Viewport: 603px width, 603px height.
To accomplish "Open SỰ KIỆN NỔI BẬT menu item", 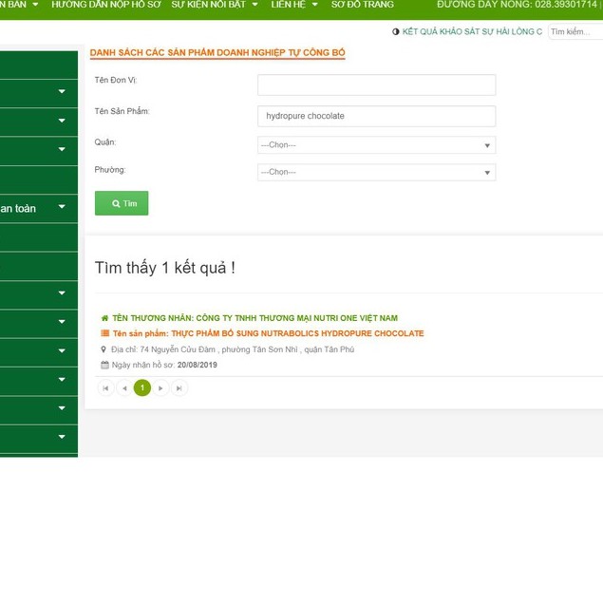I will (208, 5).
